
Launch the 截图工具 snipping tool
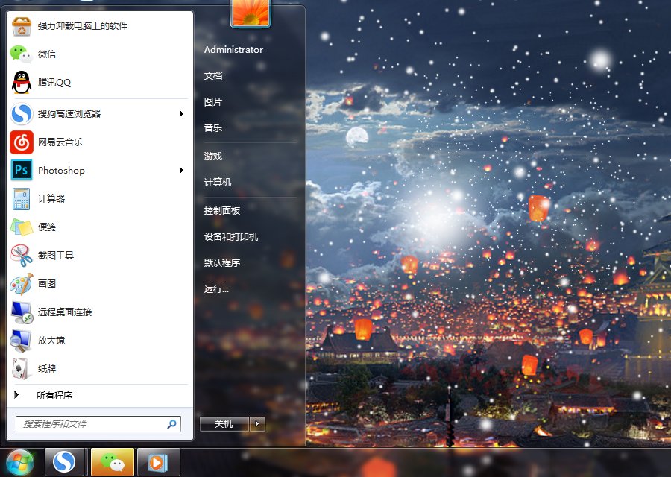(54, 256)
